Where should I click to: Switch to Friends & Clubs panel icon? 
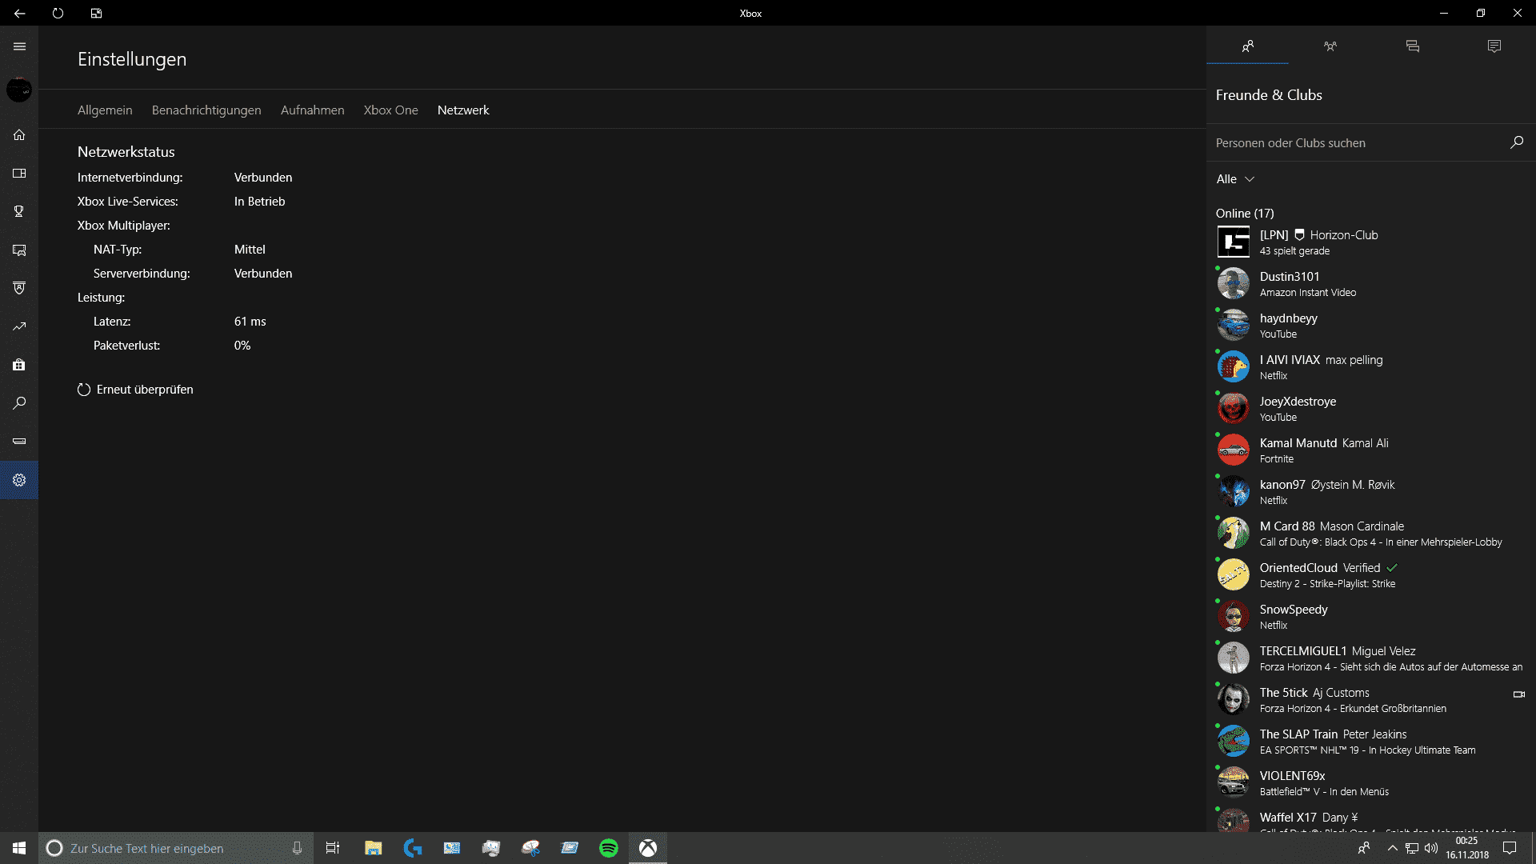click(x=1247, y=46)
